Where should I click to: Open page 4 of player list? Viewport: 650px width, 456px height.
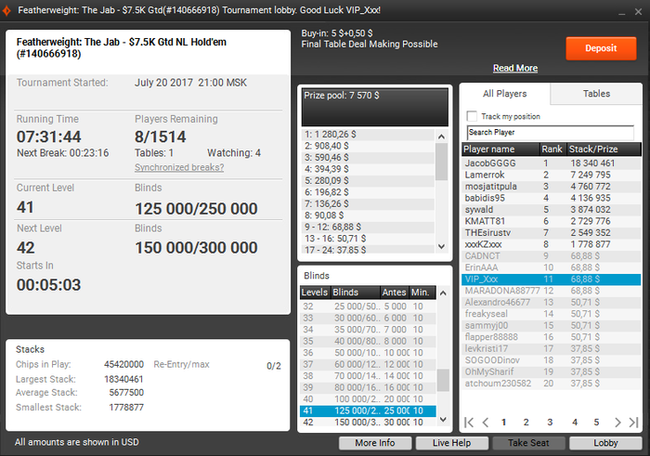[575, 423]
